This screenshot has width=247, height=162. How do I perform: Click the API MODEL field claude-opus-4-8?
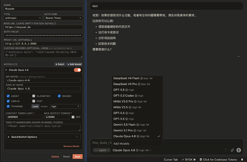[x=43, y=80]
